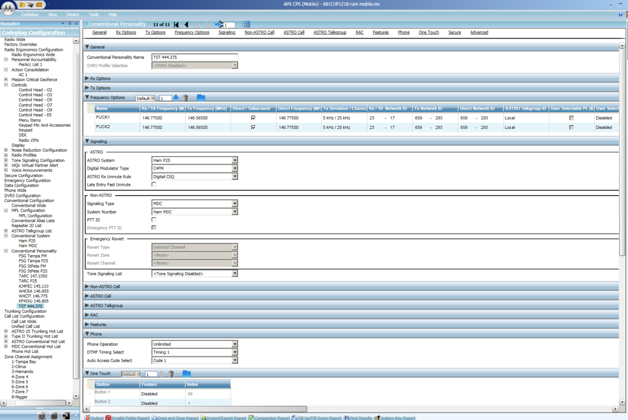Click the Write device toolbar icon

[x=39, y=4]
